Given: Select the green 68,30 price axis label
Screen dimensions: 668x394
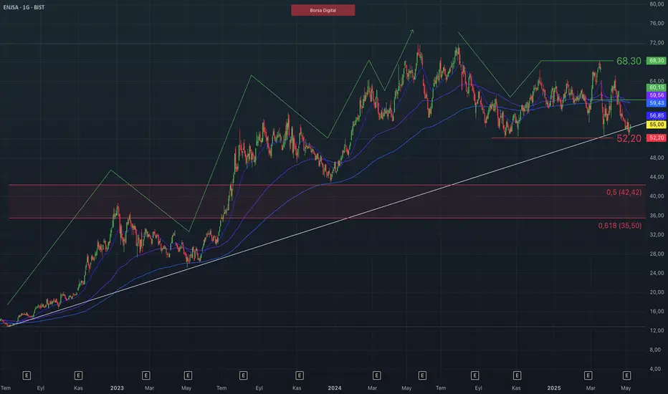Looking at the screenshot, I should [x=656, y=61].
